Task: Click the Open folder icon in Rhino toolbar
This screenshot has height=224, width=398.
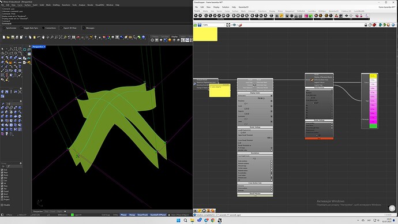Action: 8,38
